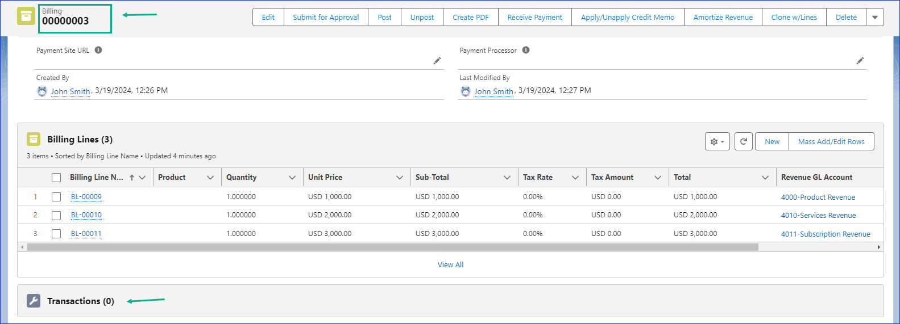
Task: Click the Billing Lines list icon
Action: pos(34,139)
